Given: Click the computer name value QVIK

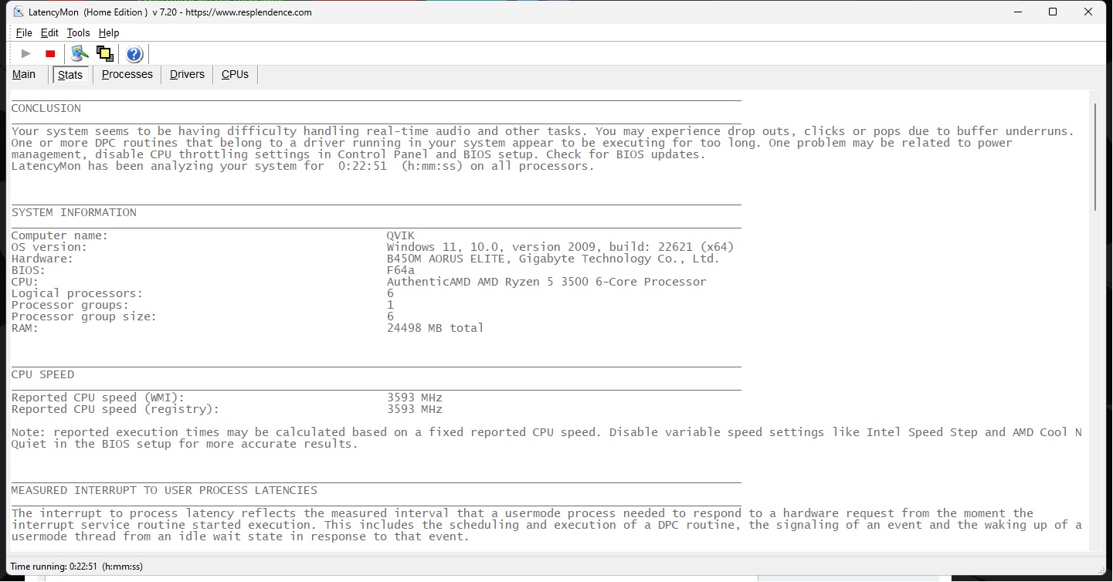Looking at the screenshot, I should tap(401, 235).
